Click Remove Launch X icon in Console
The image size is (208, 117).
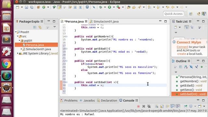click(x=144, y=106)
